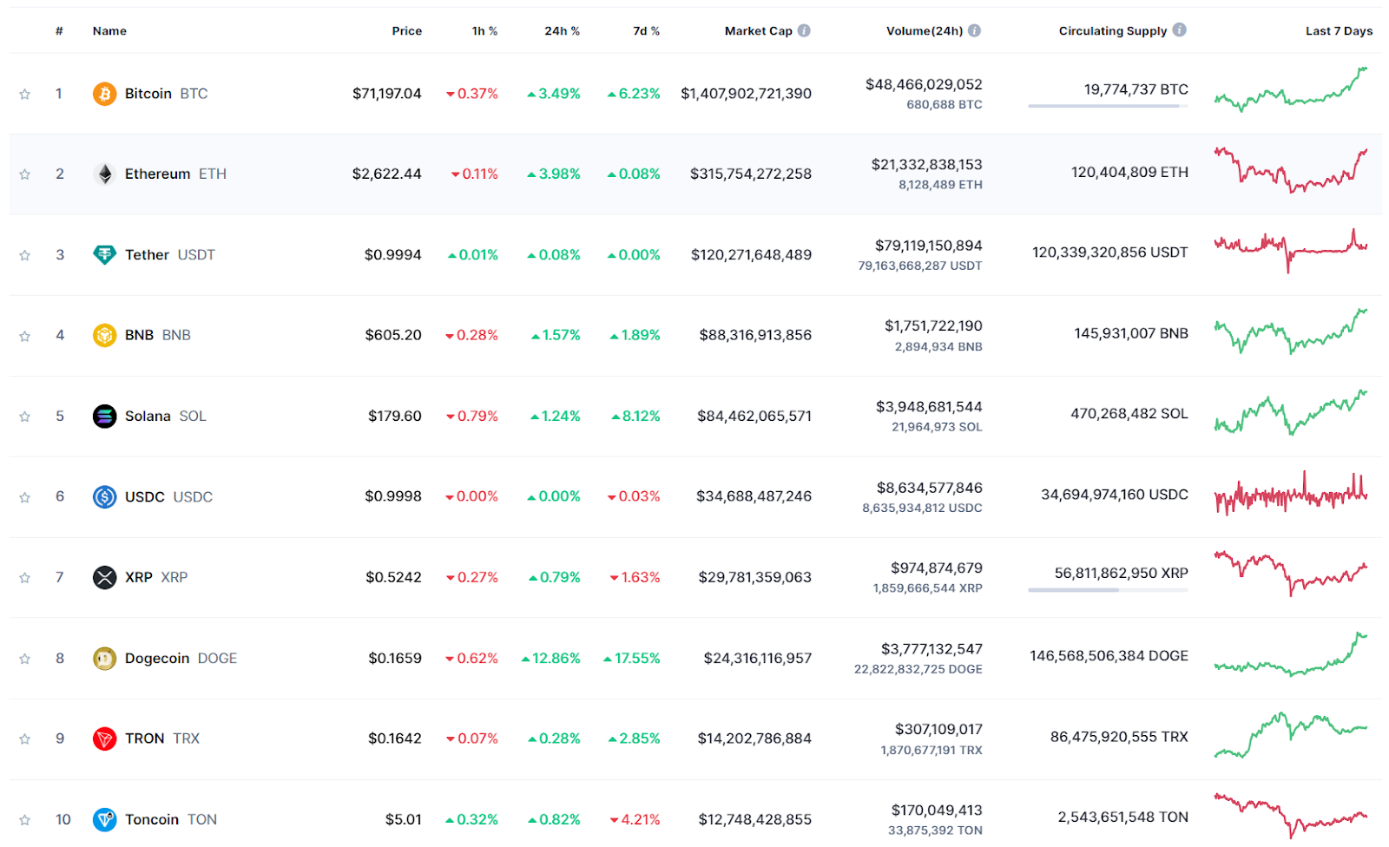Viewport: 1389px width, 847px height.
Task: View Ethereum last 7 days sparkline
Action: point(1290,170)
